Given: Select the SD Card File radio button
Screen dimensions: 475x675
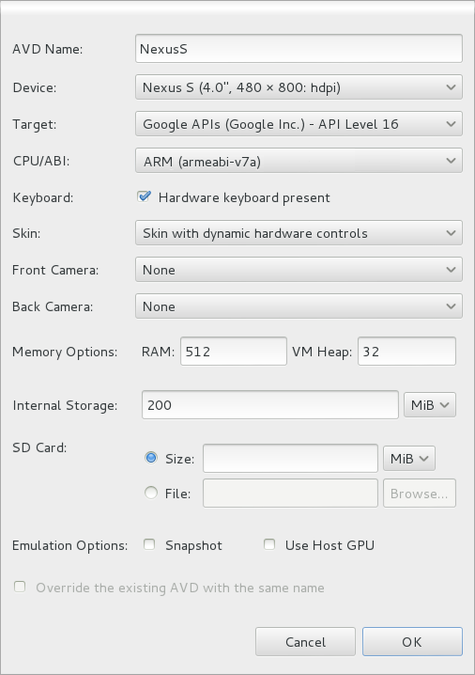Looking at the screenshot, I should 151,493.
